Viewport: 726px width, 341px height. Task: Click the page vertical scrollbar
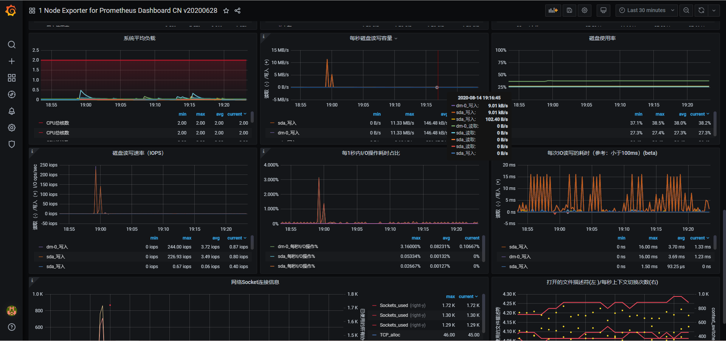click(724, 266)
